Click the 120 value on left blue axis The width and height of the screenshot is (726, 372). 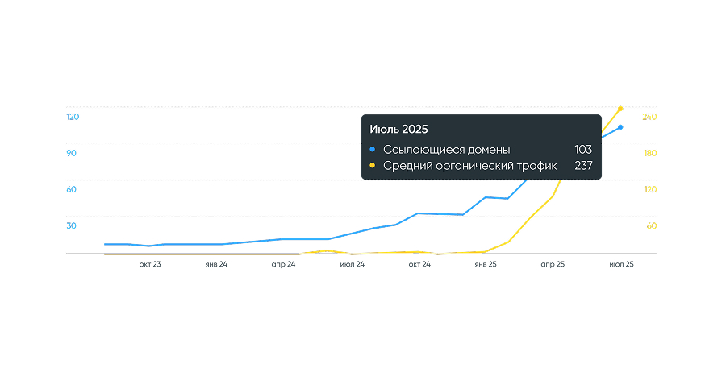[73, 117]
